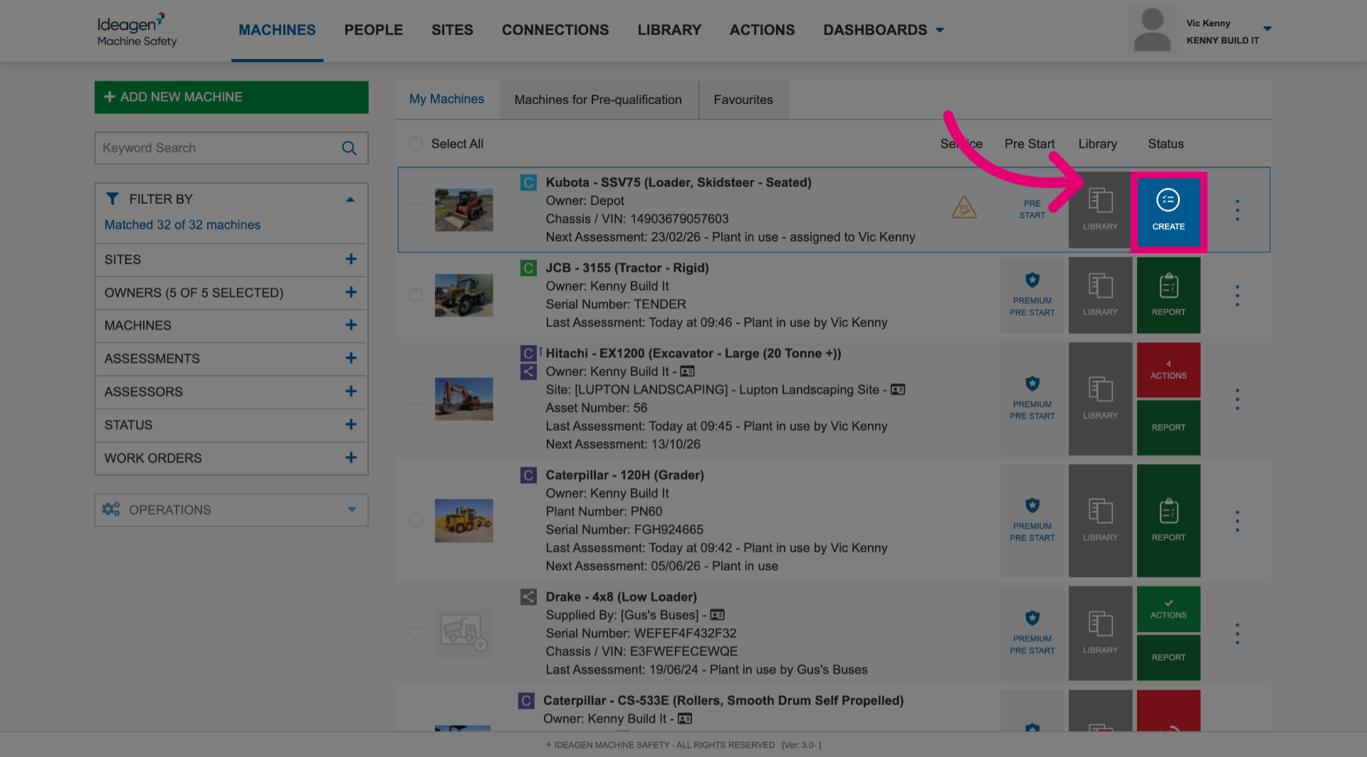Switch to the Favourites tab
This screenshot has width=1367, height=757.
point(743,100)
